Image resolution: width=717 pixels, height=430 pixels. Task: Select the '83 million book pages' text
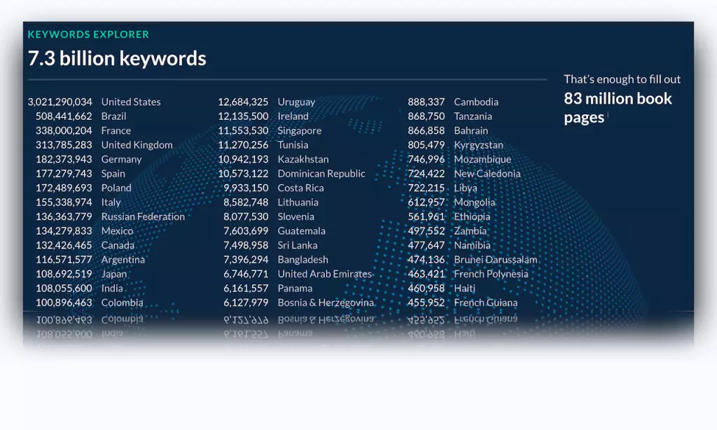(618, 108)
